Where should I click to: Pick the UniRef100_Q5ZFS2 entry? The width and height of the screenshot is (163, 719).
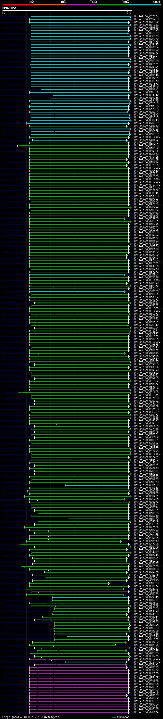coord(146,676)
